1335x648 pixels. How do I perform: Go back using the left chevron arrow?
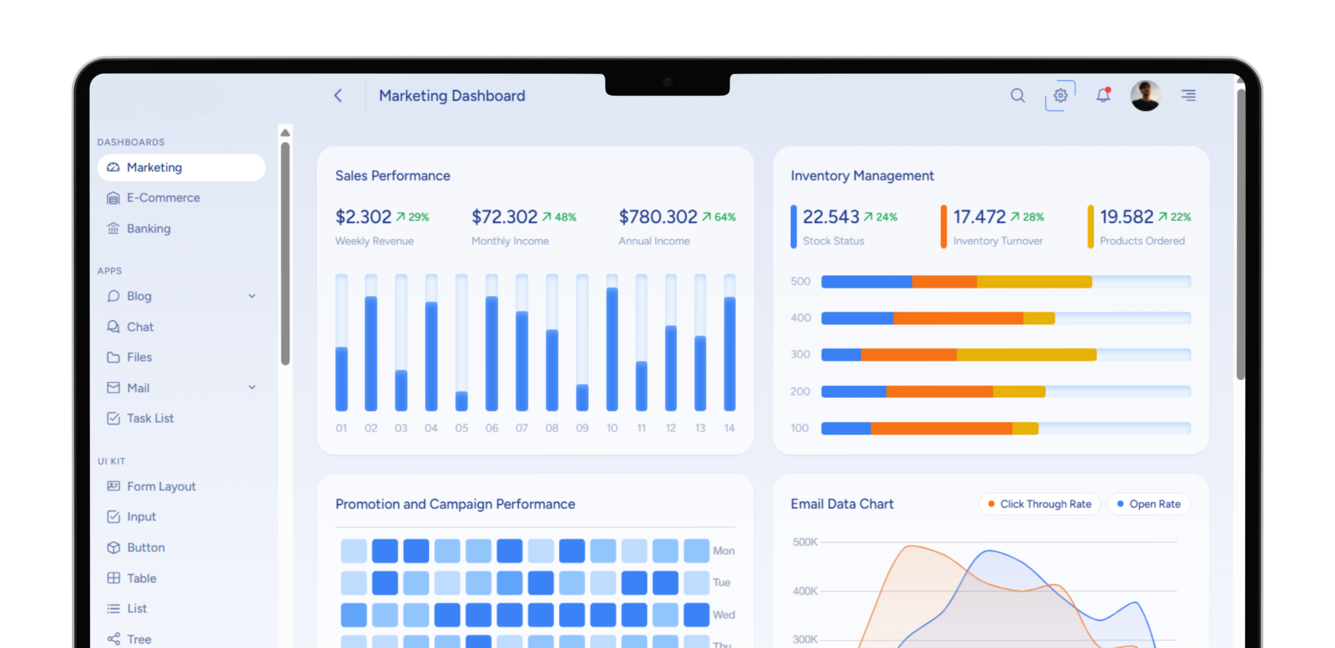tap(338, 95)
